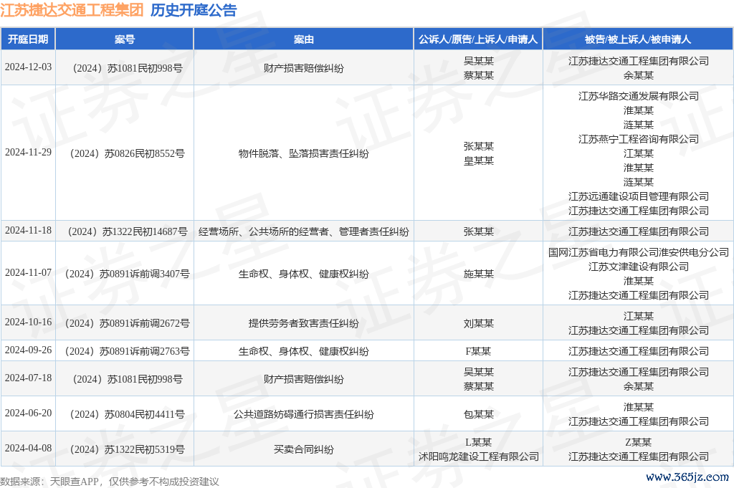Click the date 2024-11-07
Viewport: 734px width, 488px height.
tap(28, 272)
